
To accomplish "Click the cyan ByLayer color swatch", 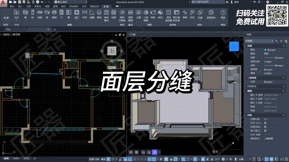I will point(265,50).
